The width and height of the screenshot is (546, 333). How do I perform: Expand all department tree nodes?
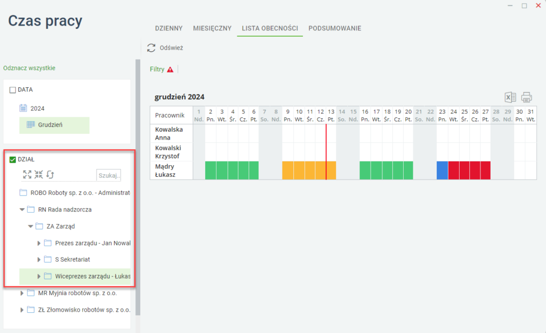[27, 174]
